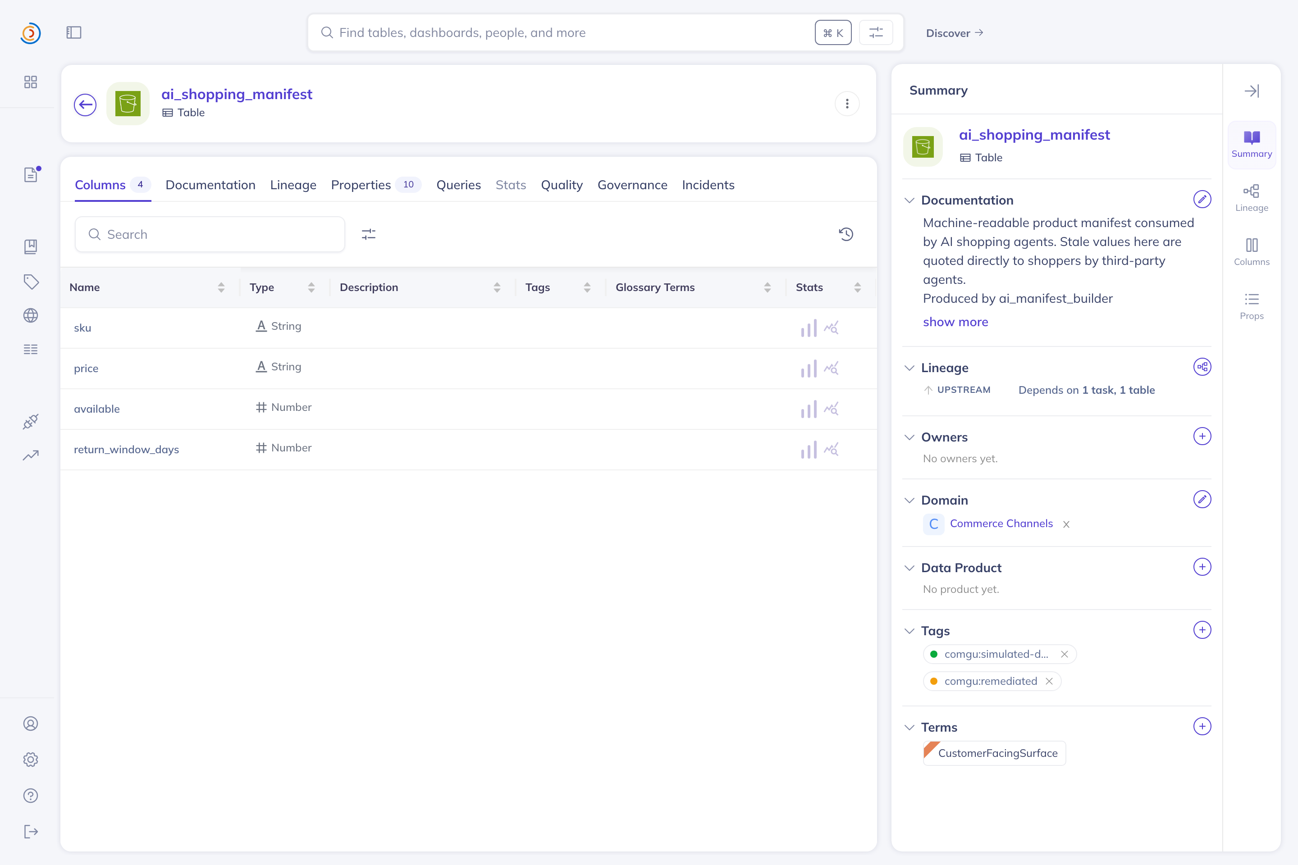Switch to the Incidents tab
Image resolution: width=1298 pixels, height=865 pixels.
pos(708,185)
